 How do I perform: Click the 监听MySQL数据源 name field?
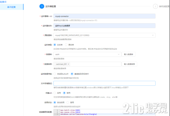click(x=104, y=26)
